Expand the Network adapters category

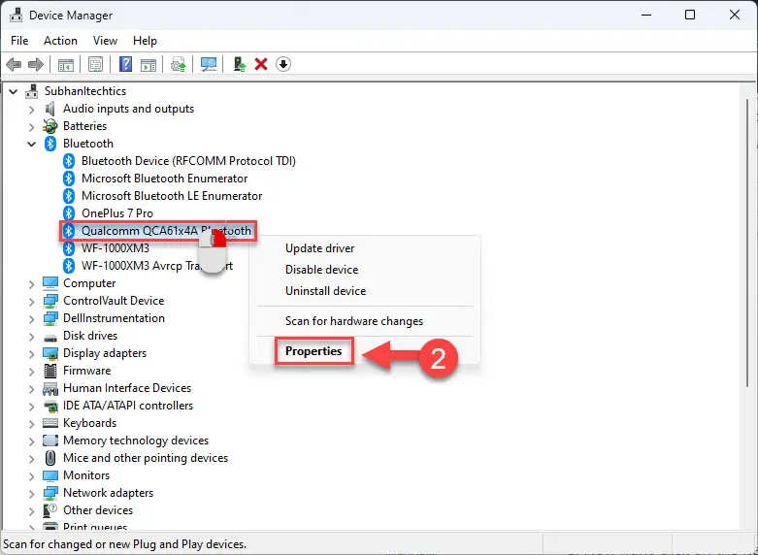[x=31, y=494]
